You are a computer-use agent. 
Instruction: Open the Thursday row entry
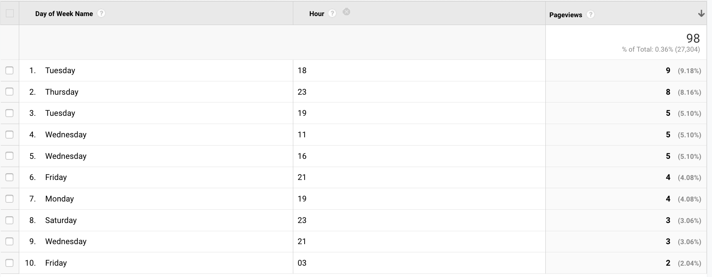click(62, 92)
